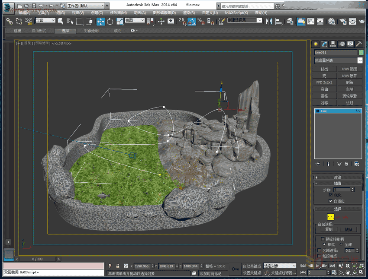Viewport: 368px width, 279px height.
Task: Click the 挤出 modifier button
Action: pyautogui.click(x=324, y=69)
